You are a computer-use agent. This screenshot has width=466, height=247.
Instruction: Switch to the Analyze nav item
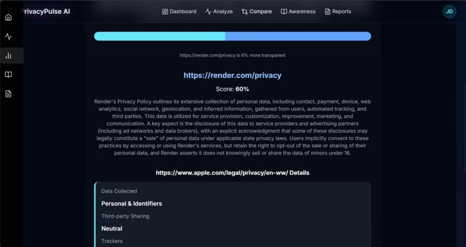point(219,12)
